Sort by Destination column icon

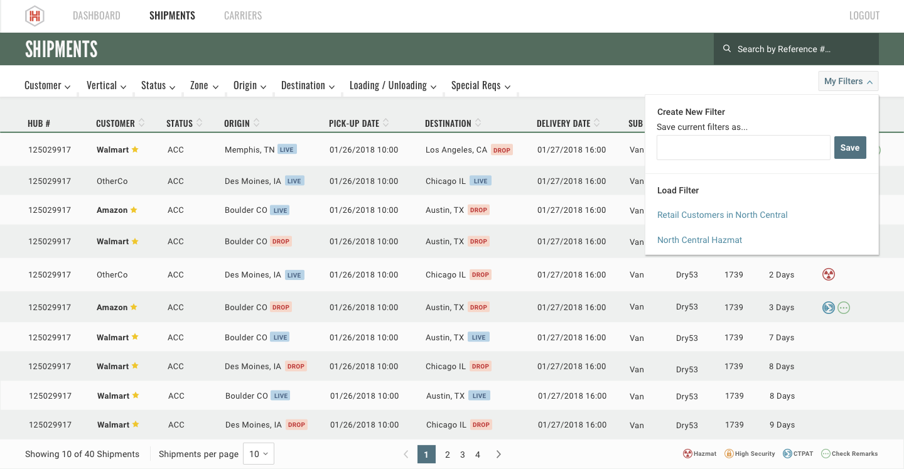click(x=478, y=123)
